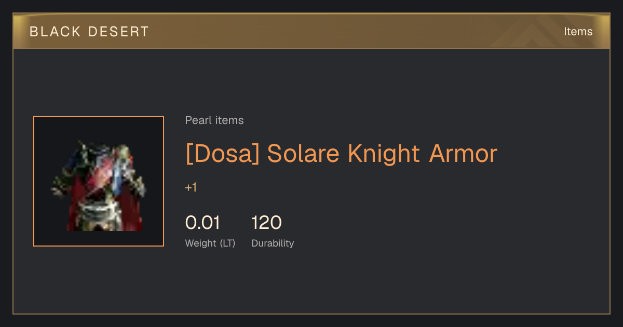The image size is (623, 327).
Task: Click the Solare Knight Armor item icon
Action: [99, 181]
